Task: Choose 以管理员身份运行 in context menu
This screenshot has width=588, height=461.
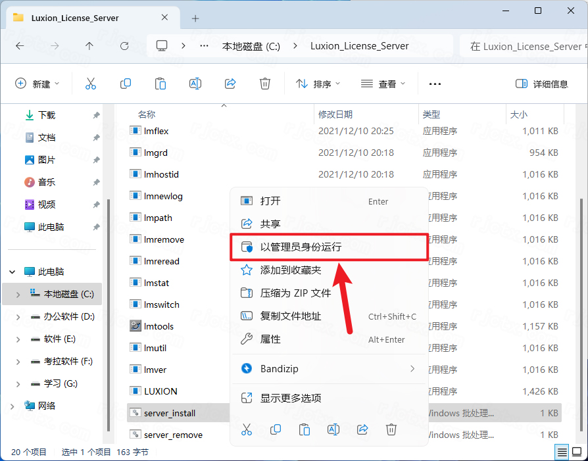Action: pyautogui.click(x=329, y=247)
